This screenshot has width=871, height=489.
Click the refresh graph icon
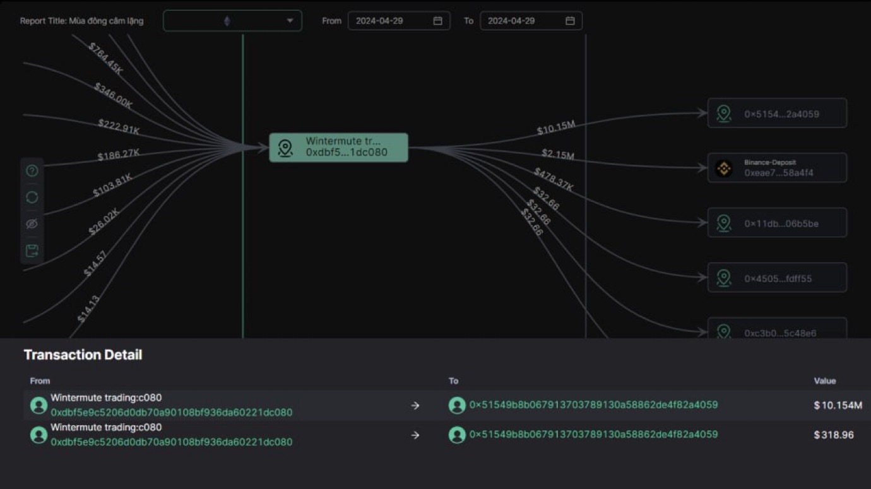(32, 197)
